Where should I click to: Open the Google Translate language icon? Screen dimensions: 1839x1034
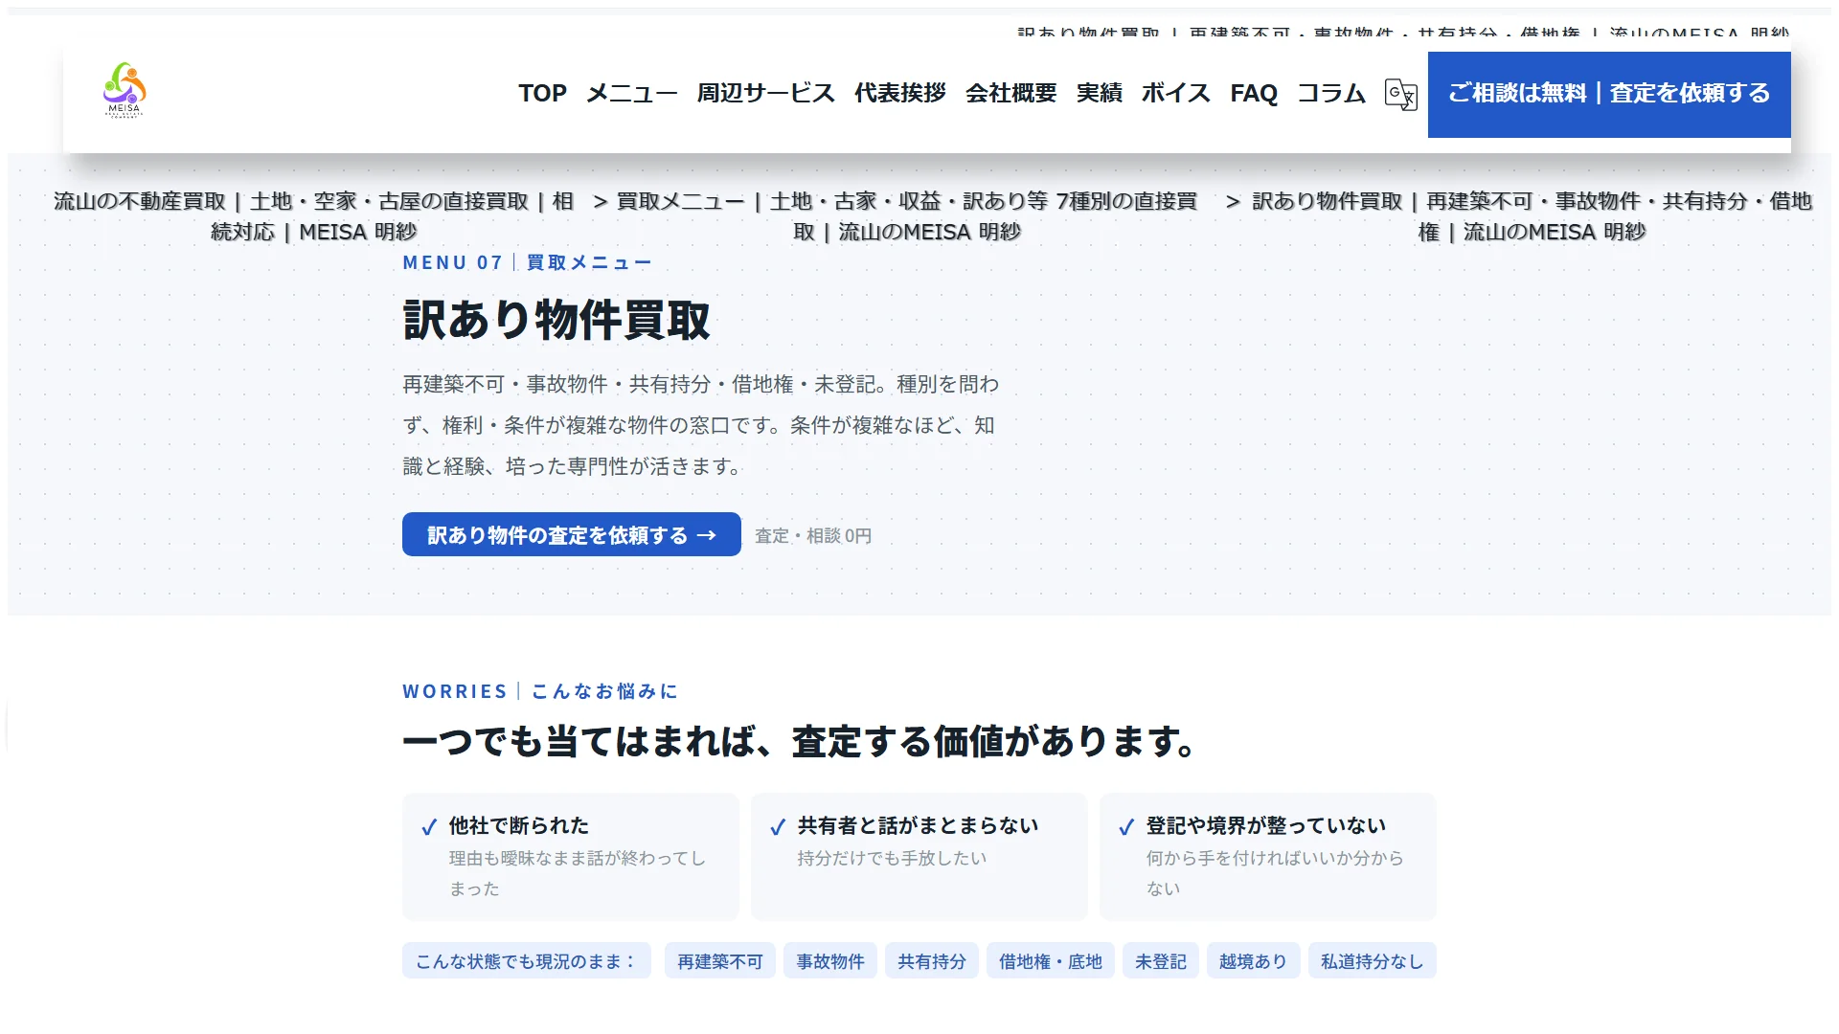(x=1400, y=94)
